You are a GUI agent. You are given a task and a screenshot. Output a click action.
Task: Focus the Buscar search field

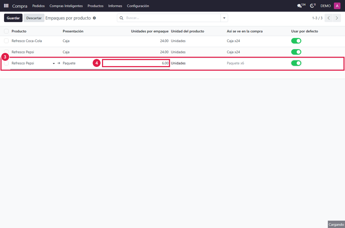pos(173,18)
